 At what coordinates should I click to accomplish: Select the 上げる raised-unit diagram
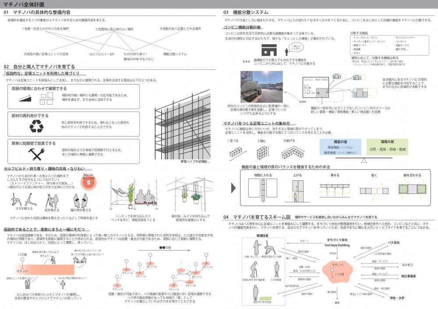click(297, 191)
